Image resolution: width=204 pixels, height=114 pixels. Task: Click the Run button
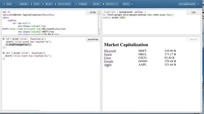[7, 4]
